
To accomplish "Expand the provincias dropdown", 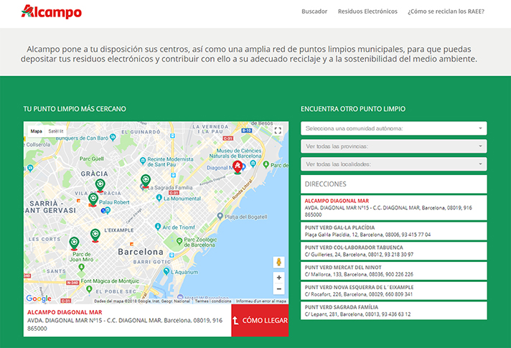I will [x=393, y=146].
